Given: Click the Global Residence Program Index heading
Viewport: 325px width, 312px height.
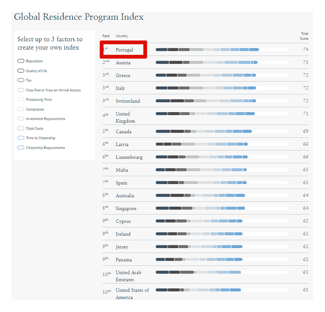Looking at the screenshot, I should (79, 17).
